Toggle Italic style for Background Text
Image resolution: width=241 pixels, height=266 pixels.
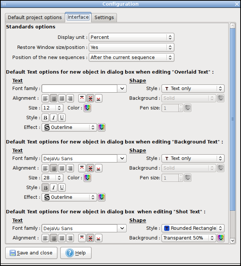54,188
